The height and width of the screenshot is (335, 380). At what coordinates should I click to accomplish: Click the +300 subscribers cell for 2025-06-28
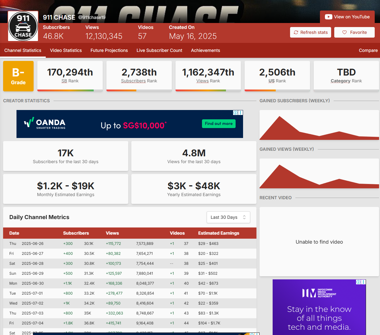pyautogui.click(x=68, y=264)
